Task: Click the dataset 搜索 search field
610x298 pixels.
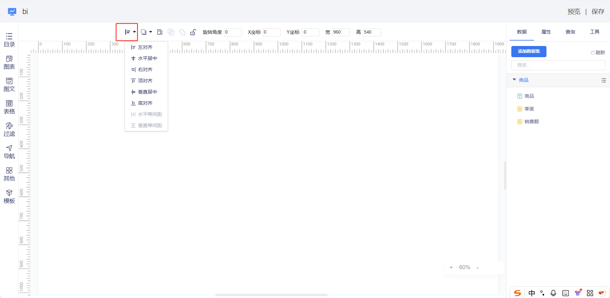Action: coord(558,65)
